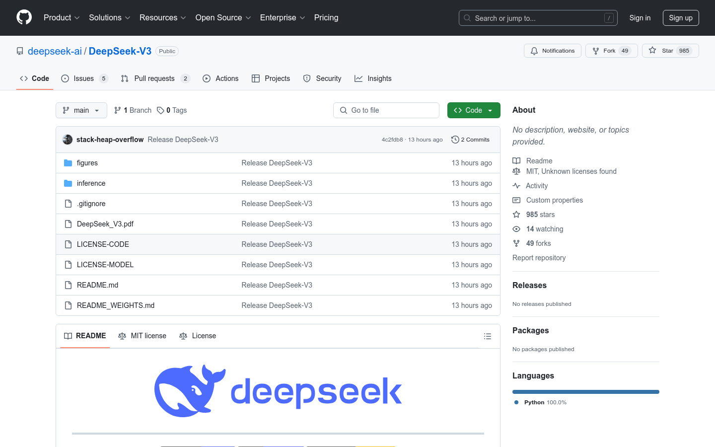Click the branch icon beside 1 Branch
Screen dimensions: 715x447
click(118, 110)
